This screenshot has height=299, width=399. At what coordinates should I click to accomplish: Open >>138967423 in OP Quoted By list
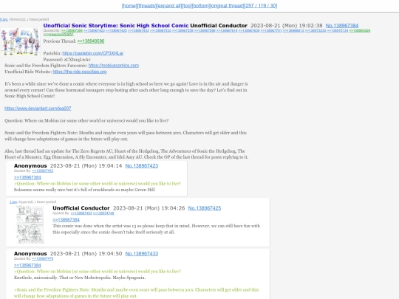click(x=94, y=31)
